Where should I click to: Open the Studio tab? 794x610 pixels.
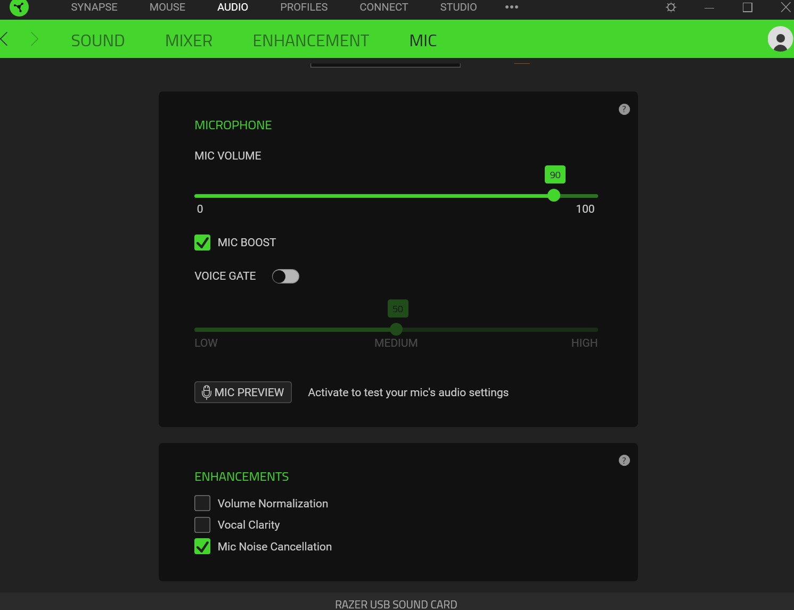pos(459,7)
